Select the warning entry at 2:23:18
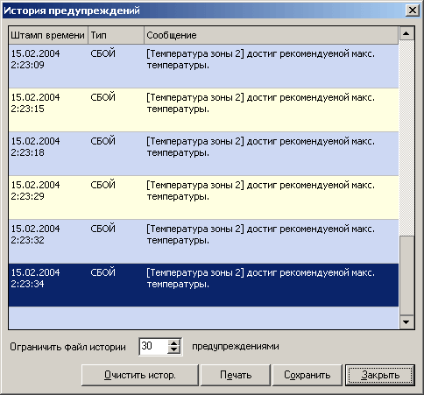424x395 pixels. [203, 153]
